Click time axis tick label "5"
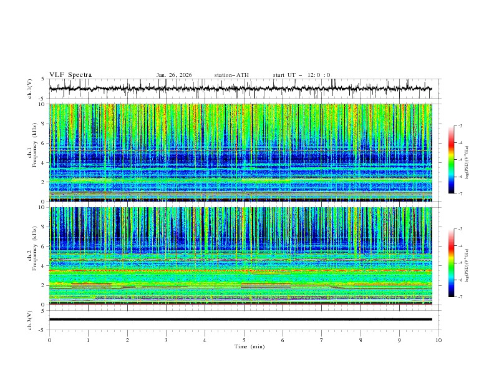Viewport: 494px width, 382px height. (244, 340)
